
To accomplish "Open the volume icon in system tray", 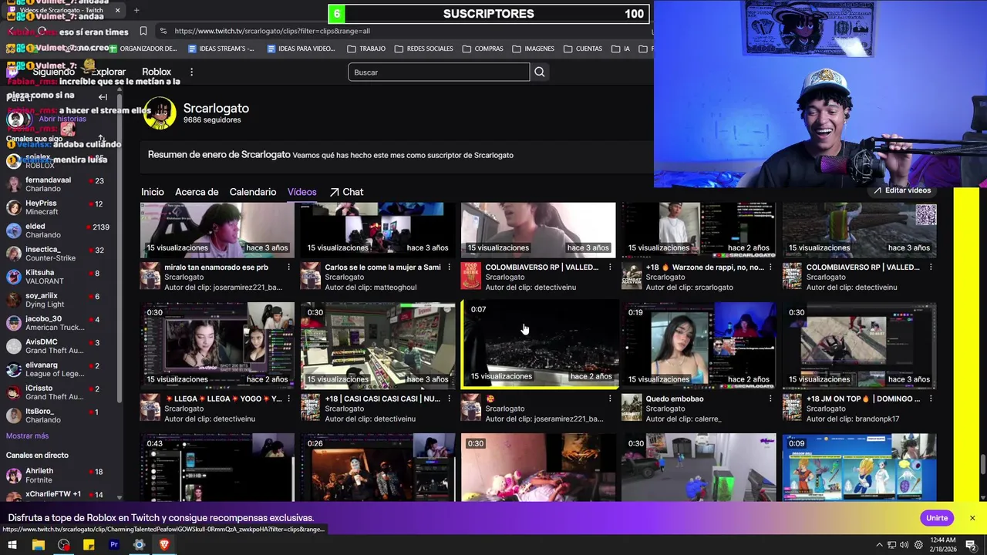I will point(904,545).
